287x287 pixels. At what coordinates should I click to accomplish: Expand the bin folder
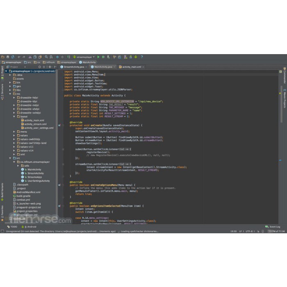[x=10, y=82]
